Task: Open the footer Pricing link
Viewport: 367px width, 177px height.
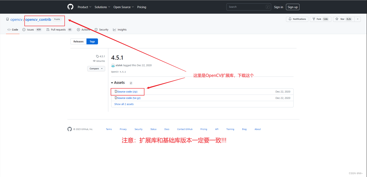Action: tap(204, 129)
